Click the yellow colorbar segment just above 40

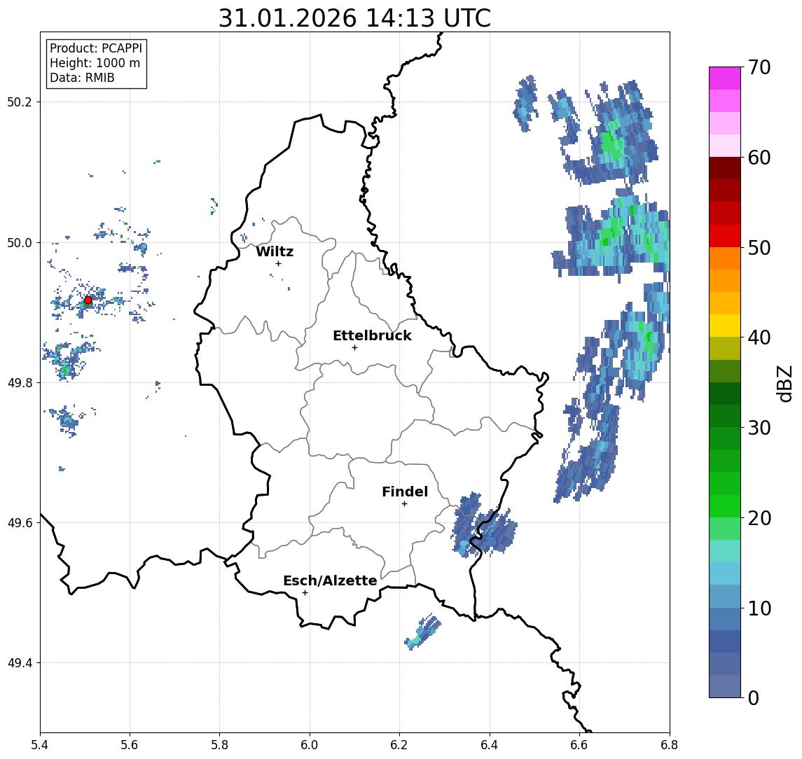(725, 326)
